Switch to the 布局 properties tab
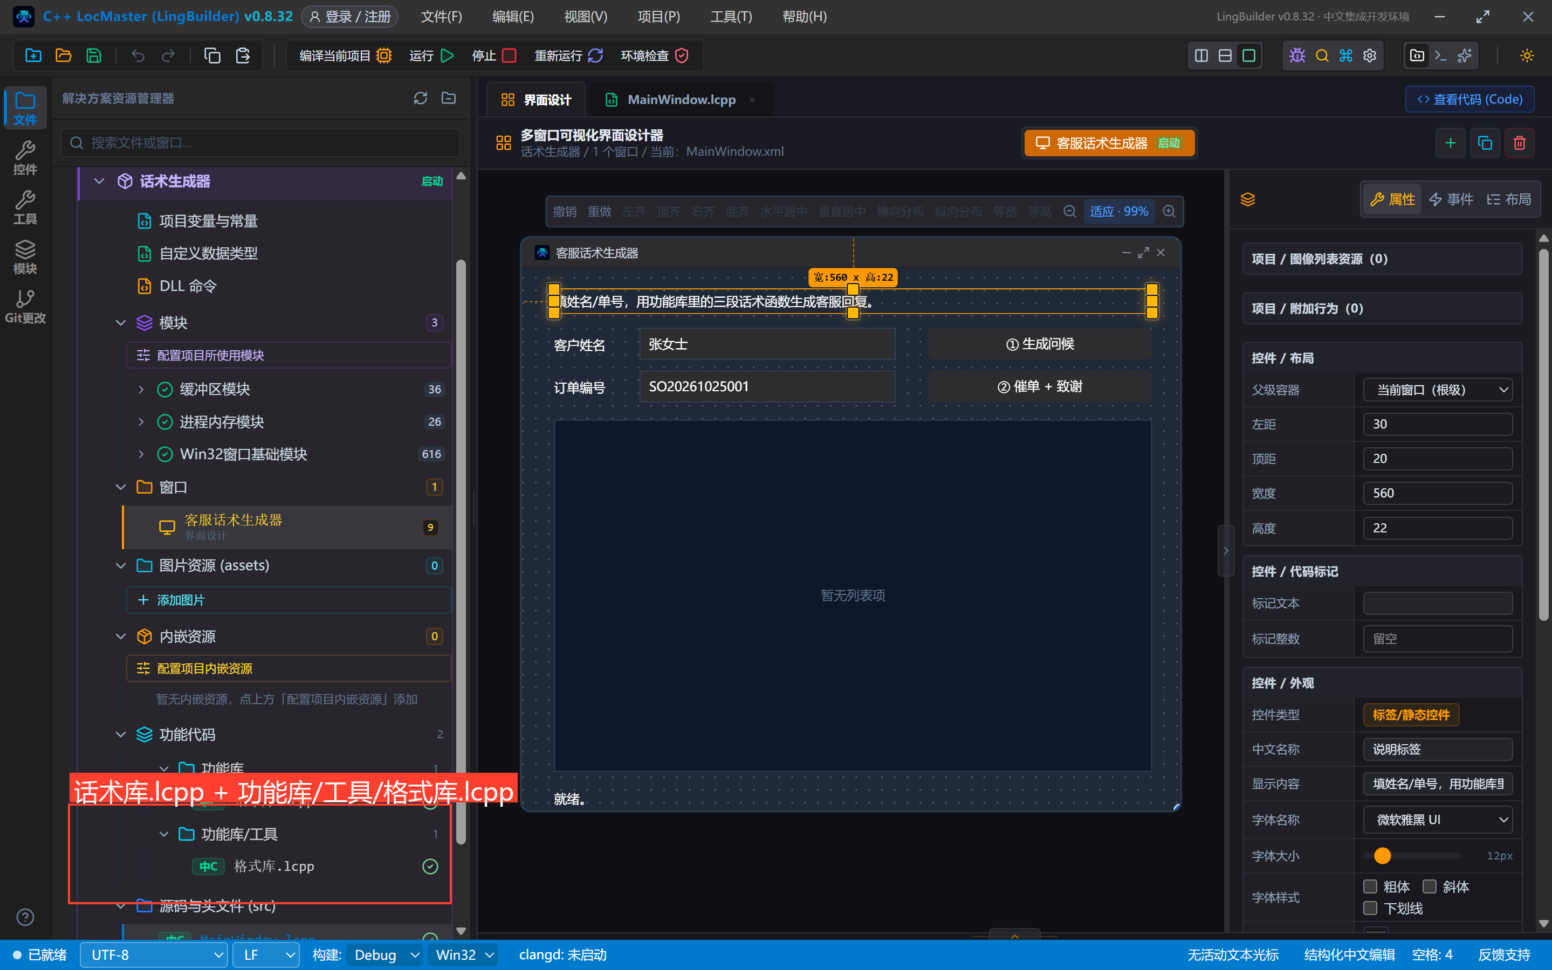This screenshot has width=1552, height=970. click(x=1508, y=199)
